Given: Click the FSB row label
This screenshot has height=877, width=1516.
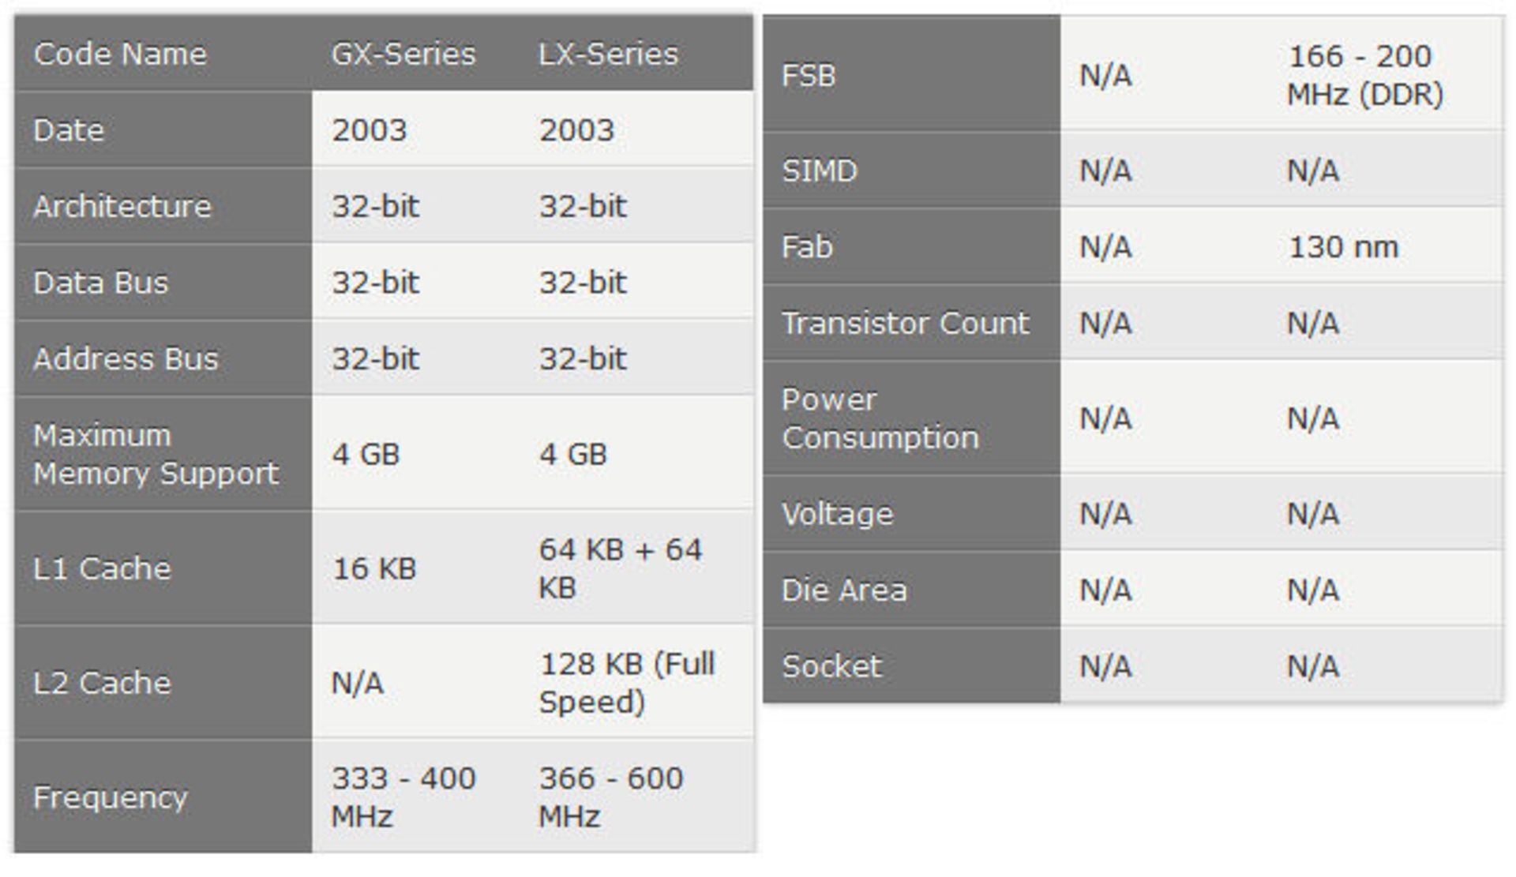Looking at the screenshot, I should click(x=809, y=76).
